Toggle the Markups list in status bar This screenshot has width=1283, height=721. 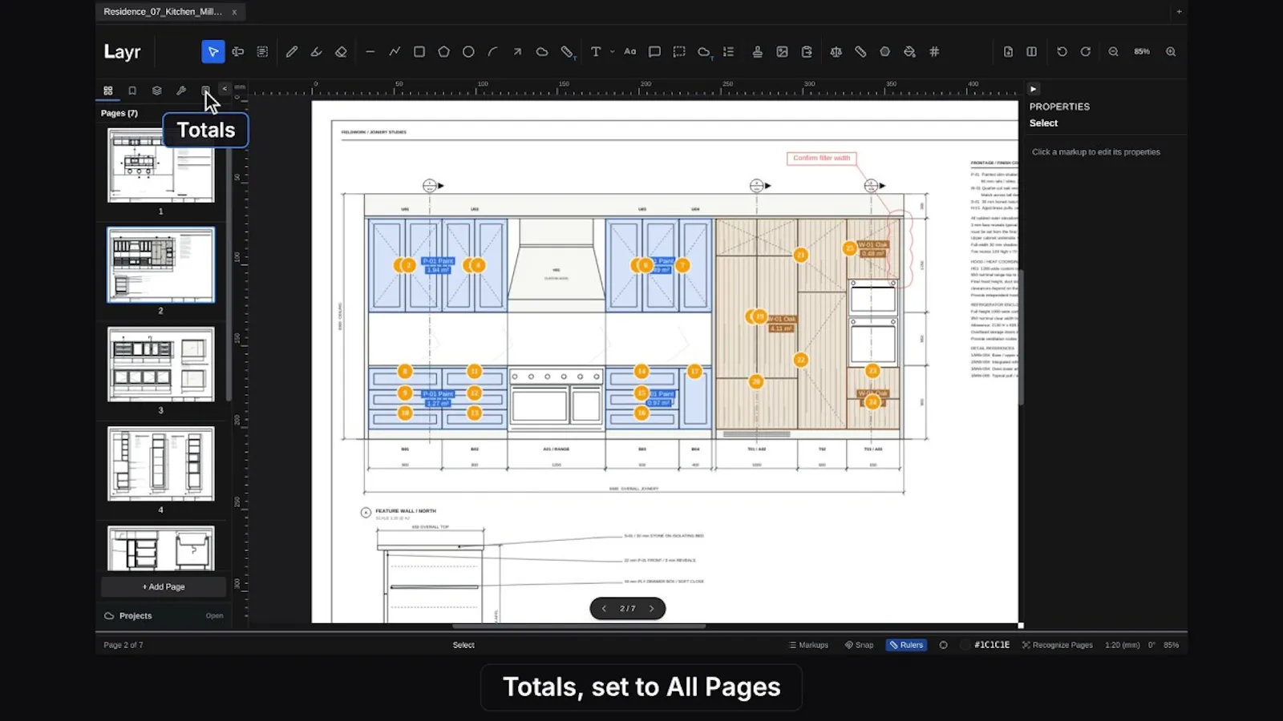coord(808,645)
